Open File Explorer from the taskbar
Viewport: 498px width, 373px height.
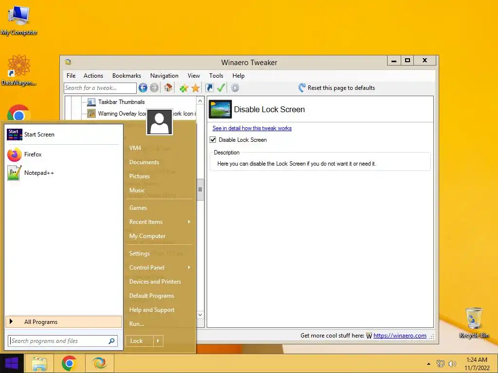click(x=39, y=363)
